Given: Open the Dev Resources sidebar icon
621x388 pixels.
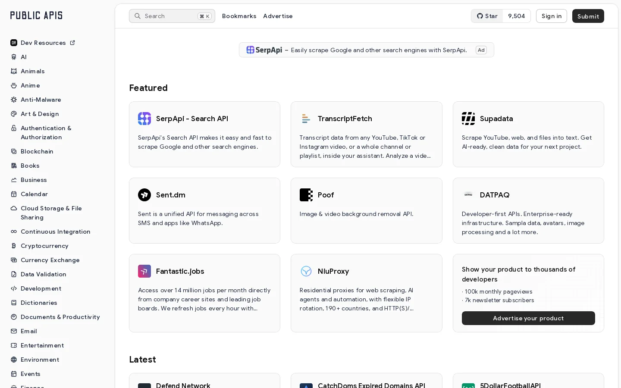Looking at the screenshot, I should [14, 43].
